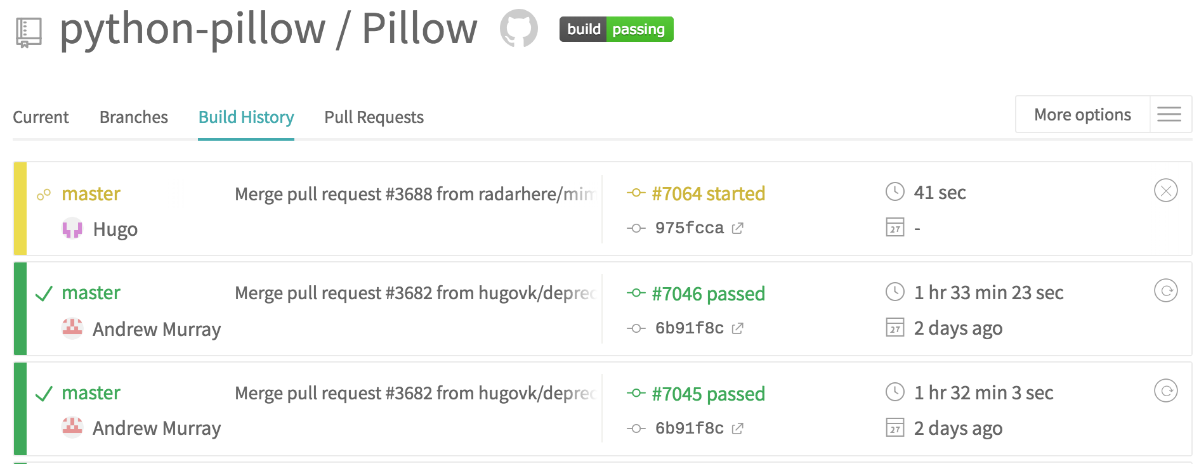
Task: Restart build #7045
Action: pyautogui.click(x=1166, y=391)
